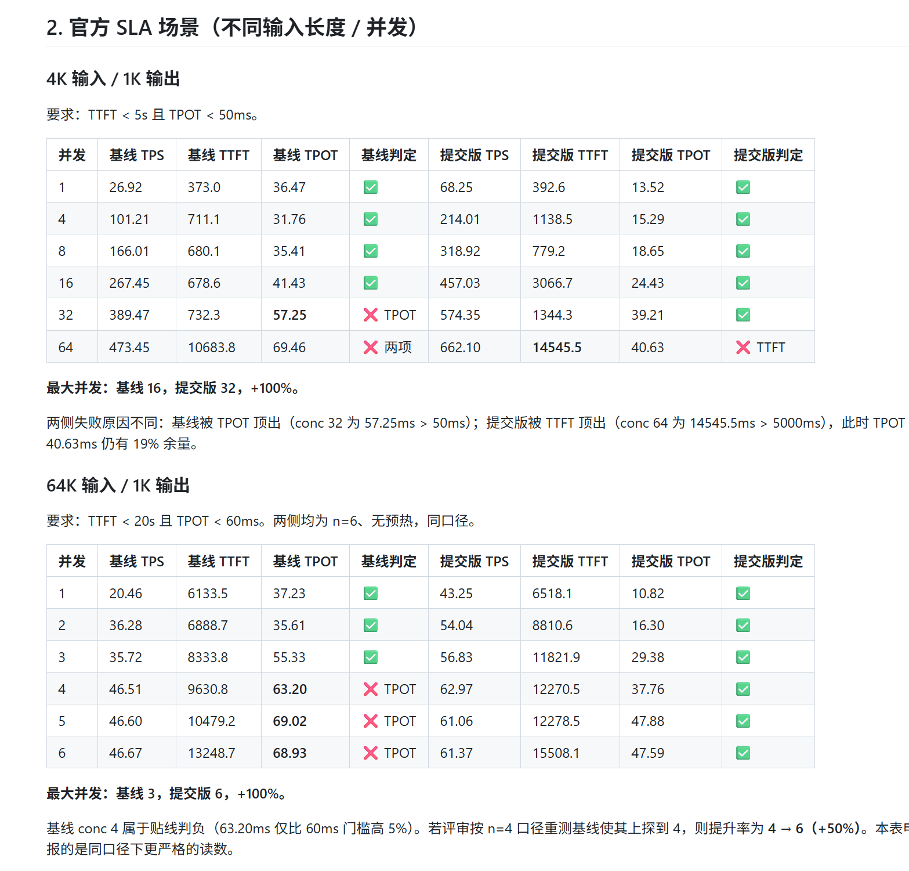
Task: Click the submission green check in the 574.35 TPS row
Action: [743, 315]
